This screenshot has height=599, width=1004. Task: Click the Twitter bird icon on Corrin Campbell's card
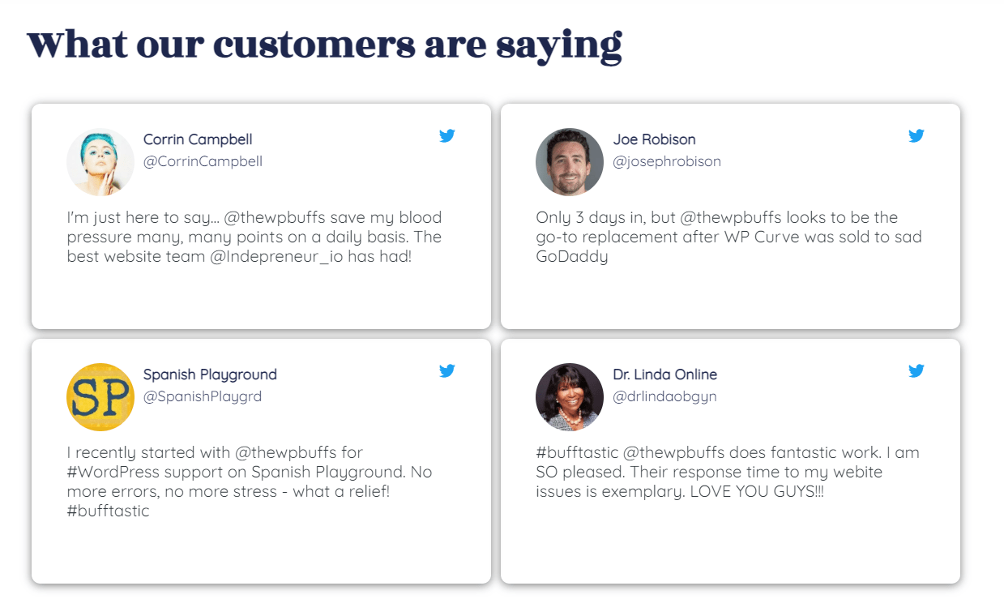[447, 136]
